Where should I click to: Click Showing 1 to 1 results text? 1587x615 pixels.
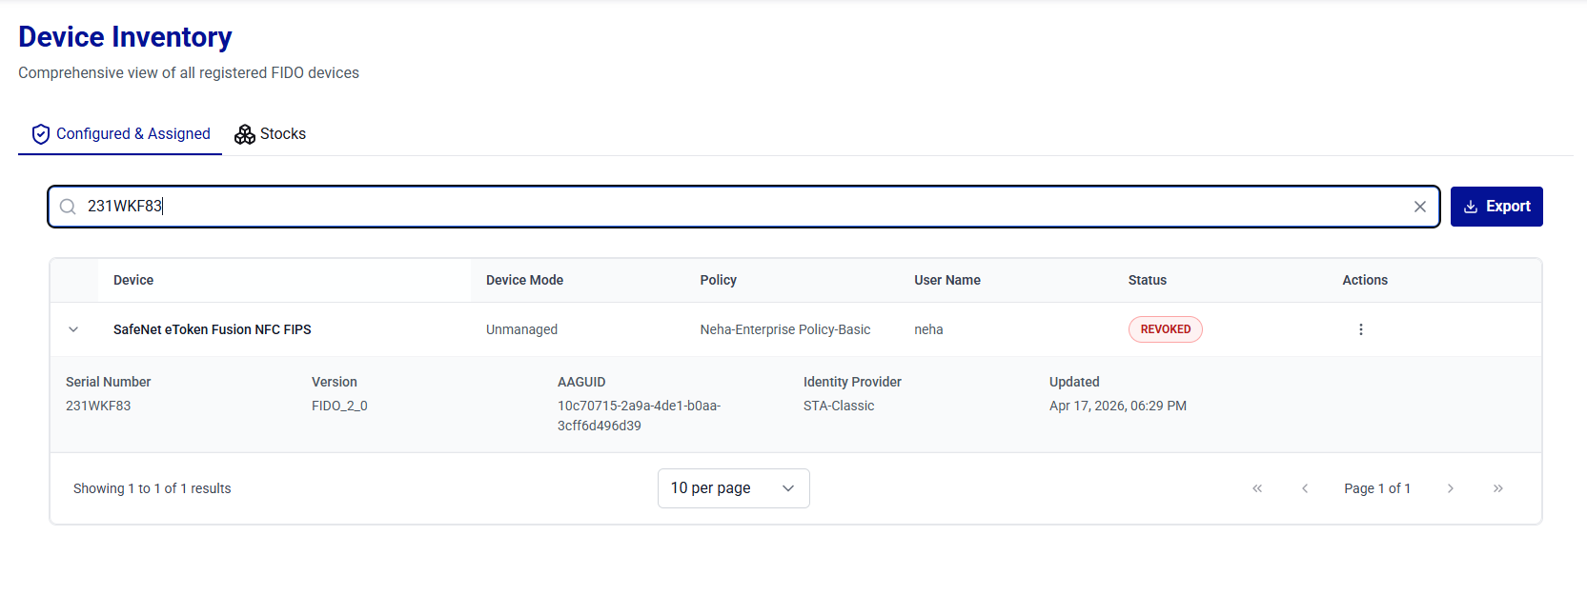(x=153, y=488)
